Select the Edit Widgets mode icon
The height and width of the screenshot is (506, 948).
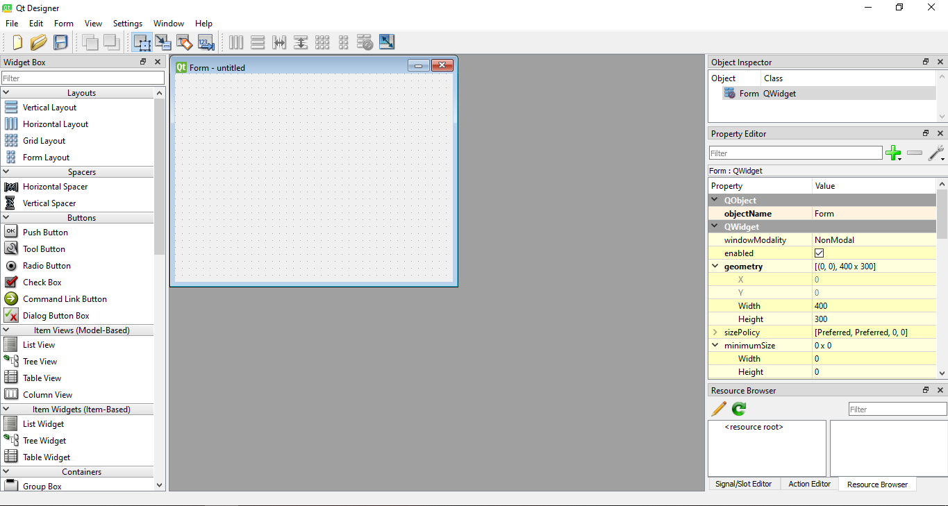142,42
